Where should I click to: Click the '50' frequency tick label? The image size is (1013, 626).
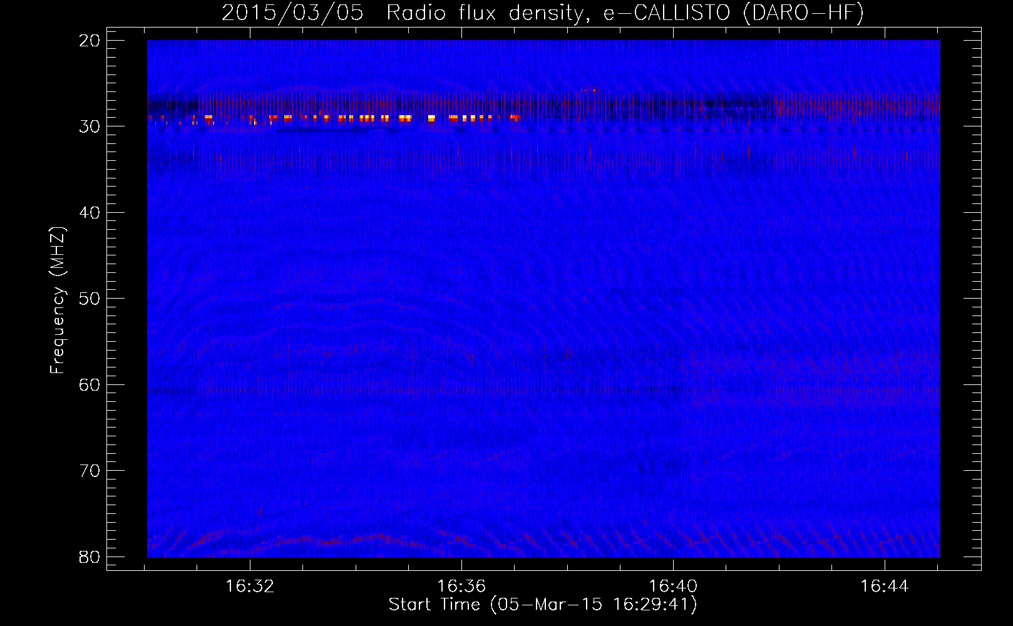[90, 299]
